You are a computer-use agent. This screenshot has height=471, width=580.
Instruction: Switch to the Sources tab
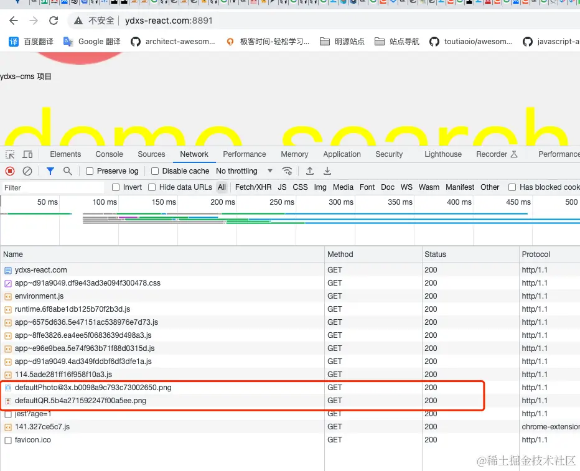pos(151,154)
